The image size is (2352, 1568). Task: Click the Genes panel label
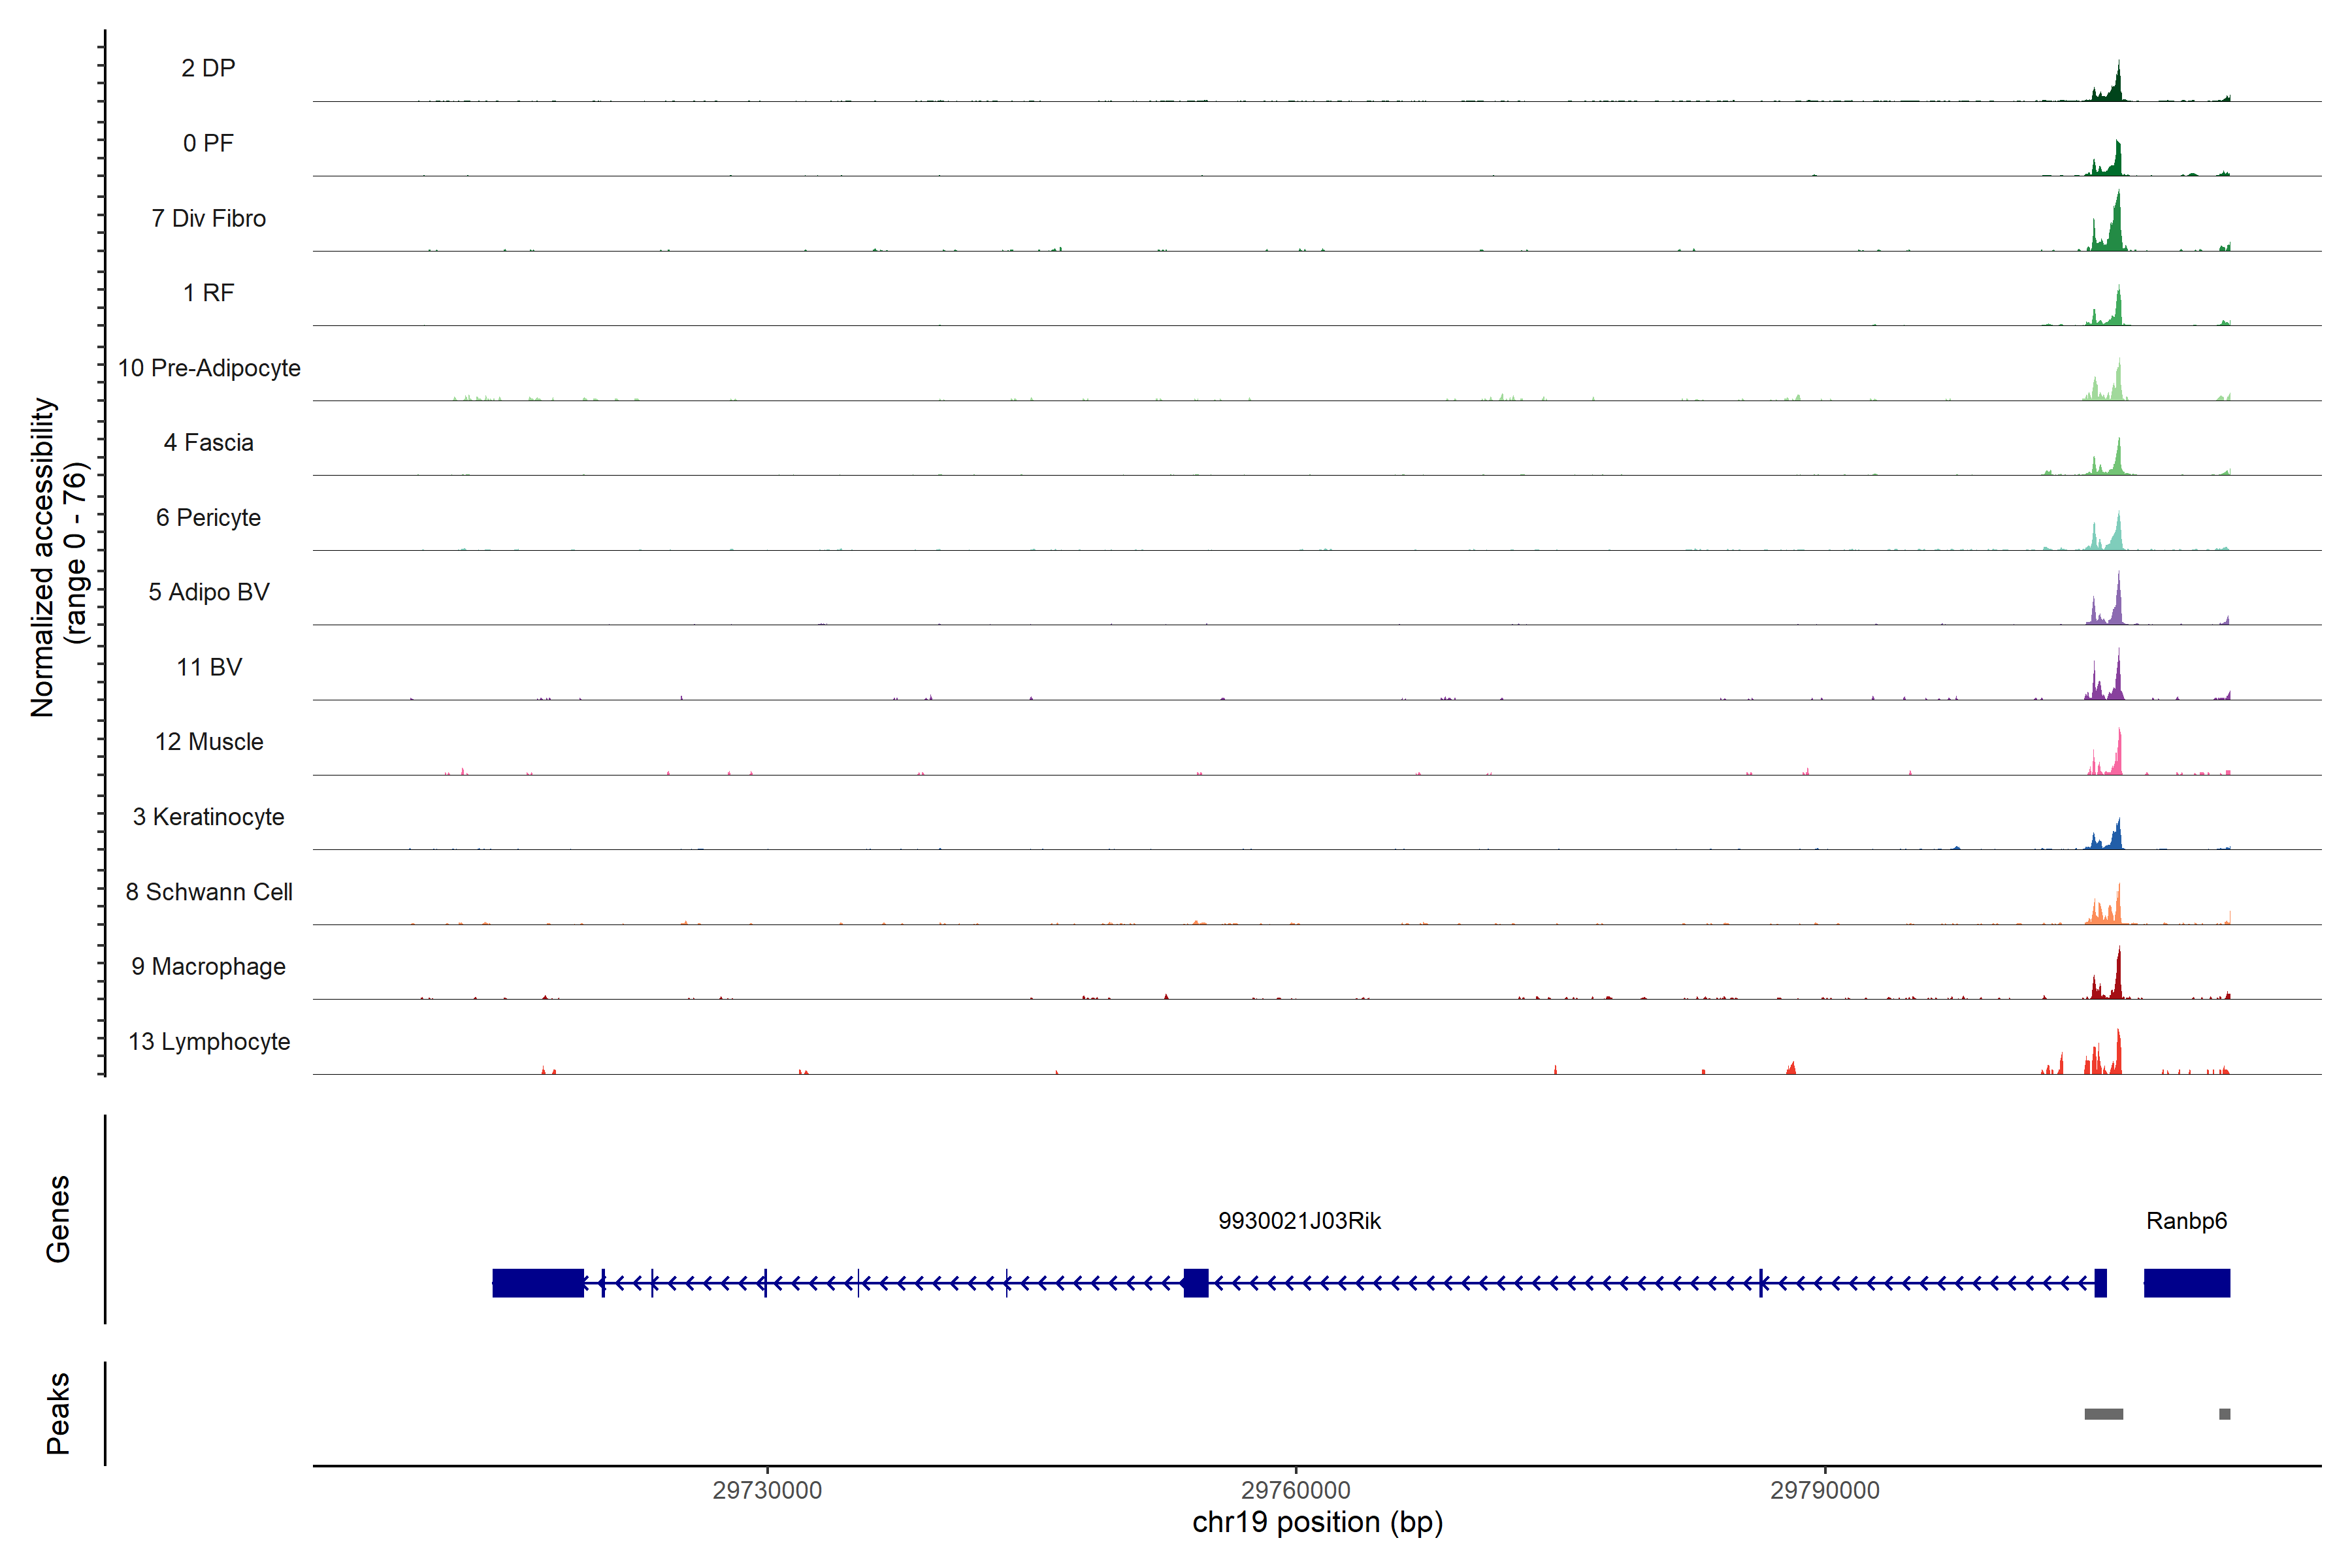coord(58,1219)
